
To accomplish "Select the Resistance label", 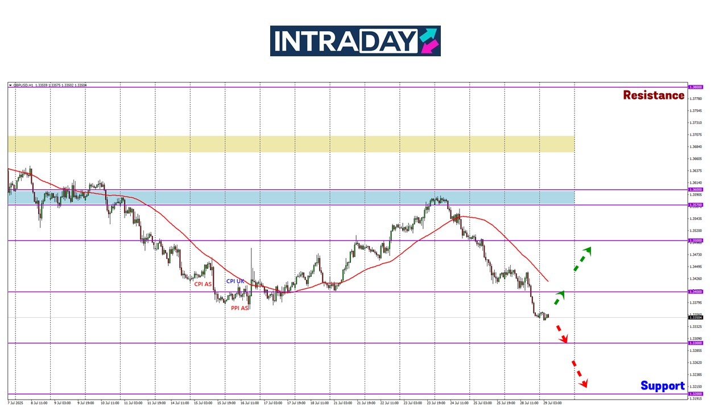I will [x=653, y=95].
